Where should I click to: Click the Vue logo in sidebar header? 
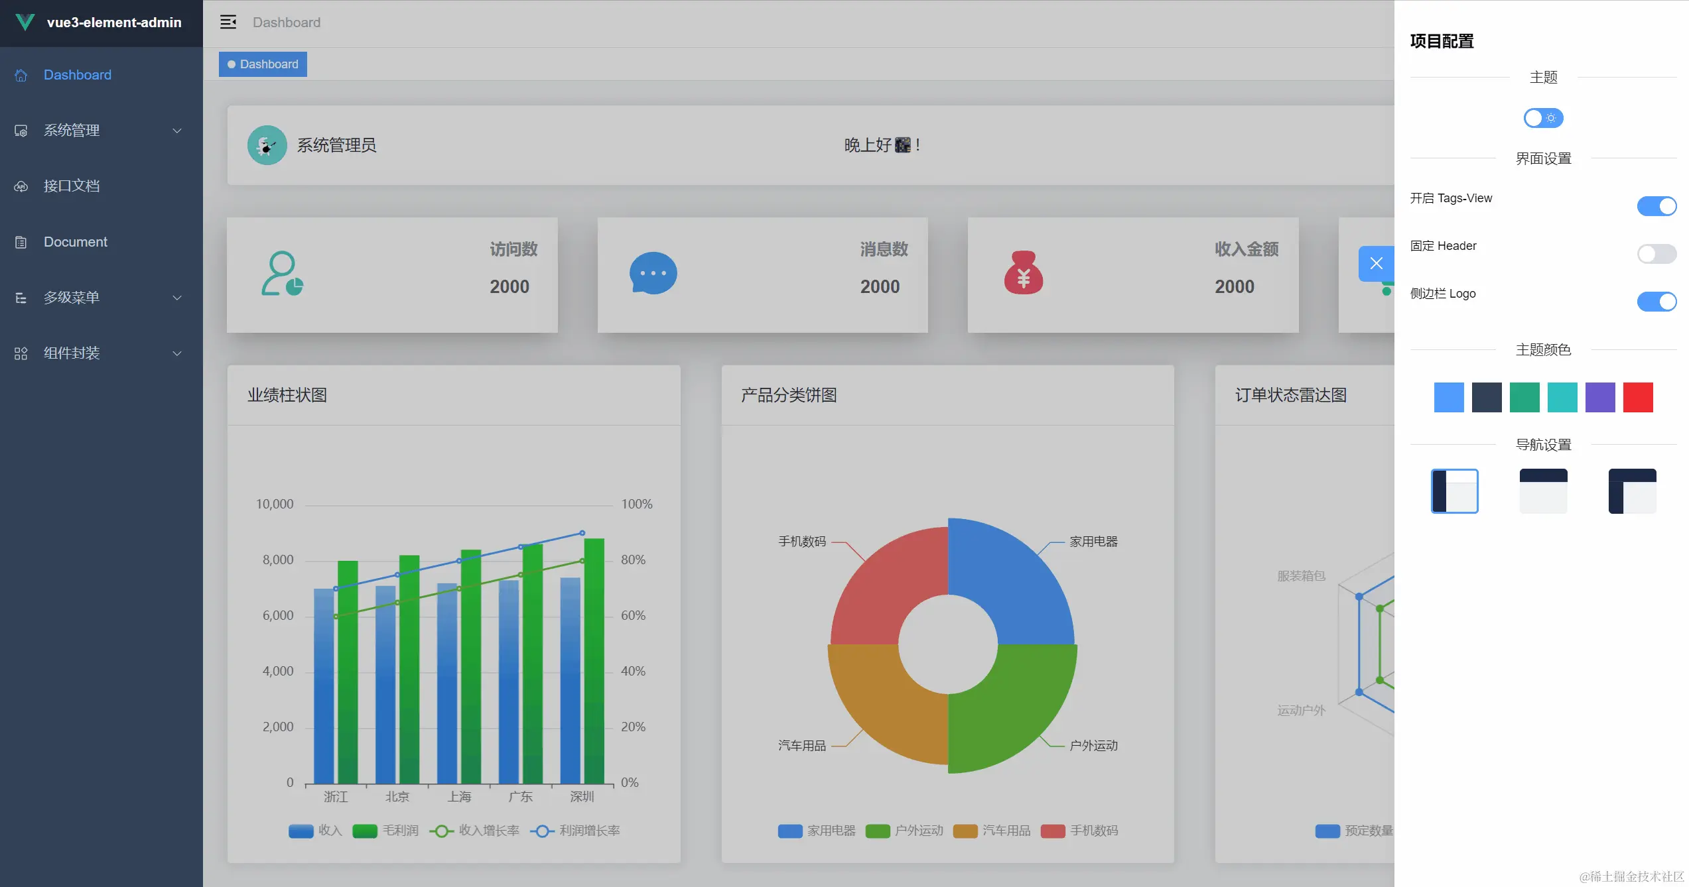[x=25, y=22]
